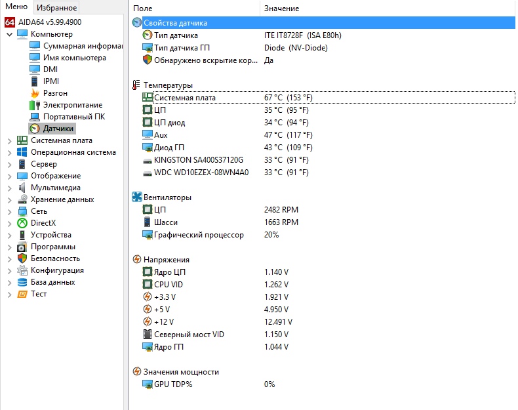Select the Портативный ПК item
The image size is (518, 410).
73,117
